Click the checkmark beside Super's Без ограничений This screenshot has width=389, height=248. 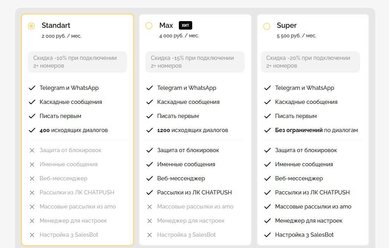pyautogui.click(x=268, y=130)
